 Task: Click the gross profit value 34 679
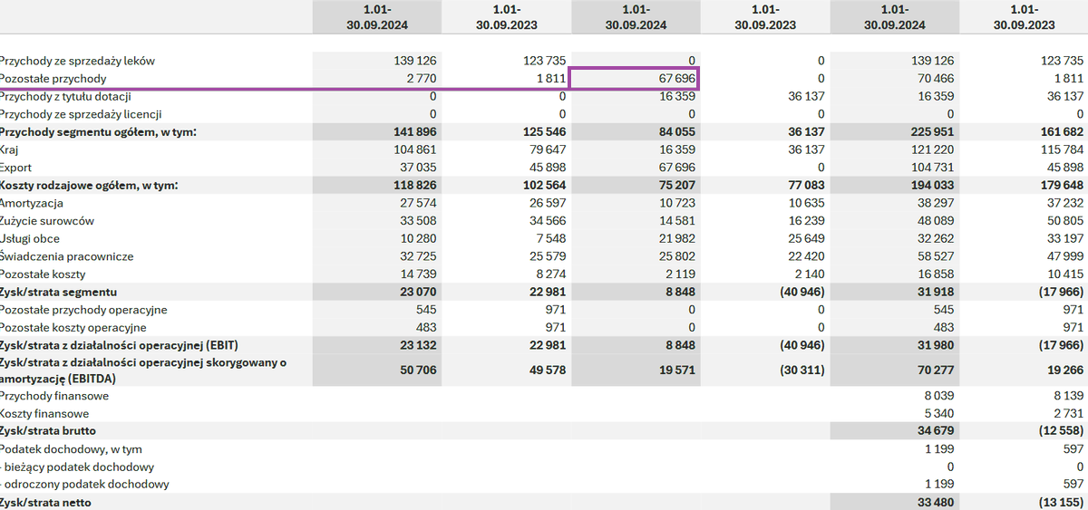coord(936,431)
